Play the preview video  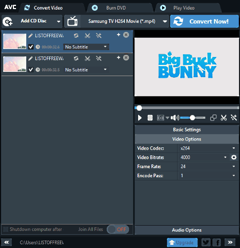140,118
